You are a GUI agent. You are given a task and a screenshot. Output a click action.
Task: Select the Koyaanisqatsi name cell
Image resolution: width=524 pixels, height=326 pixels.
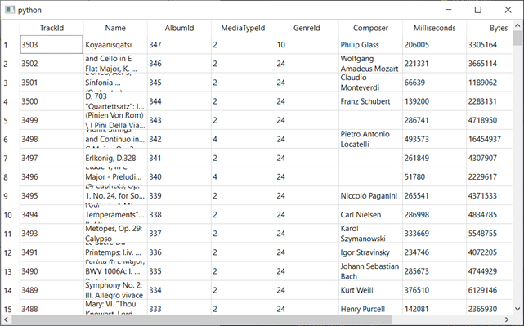click(x=115, y=45)
